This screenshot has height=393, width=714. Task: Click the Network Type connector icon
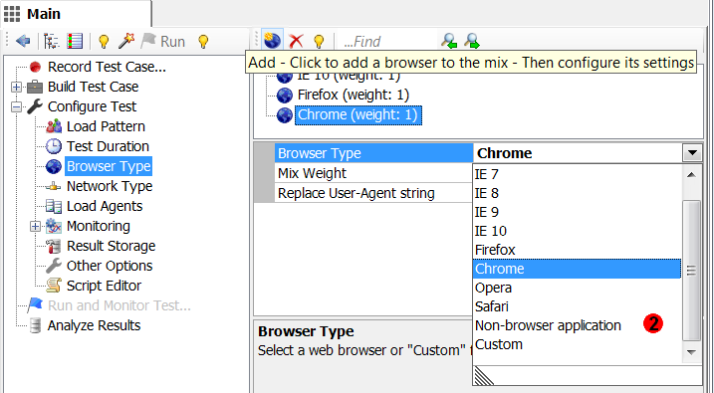tap(54, 186)
